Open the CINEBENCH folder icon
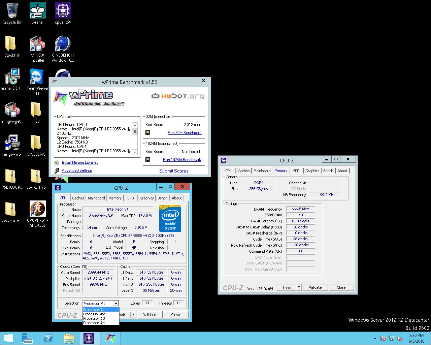 pos(37,146)
